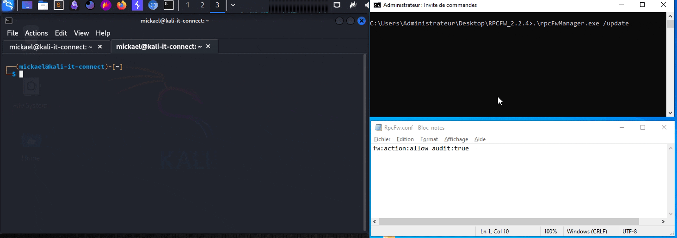
Task: Click the terminal prompt input cursor
Action: pos(21,74)
